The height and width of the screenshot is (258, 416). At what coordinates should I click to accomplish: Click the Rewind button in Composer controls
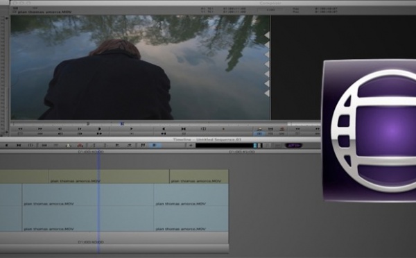coord(20,129)
